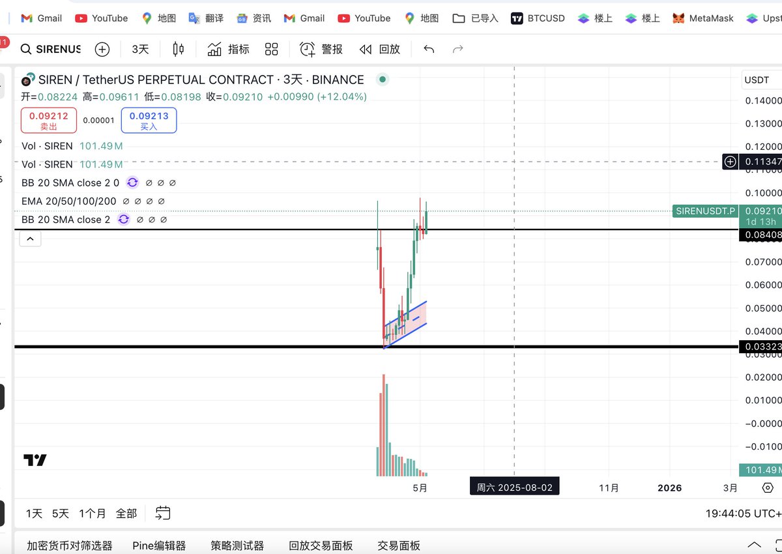Set range to 1天
Screen dimensions: 782x554
point(34,513)
